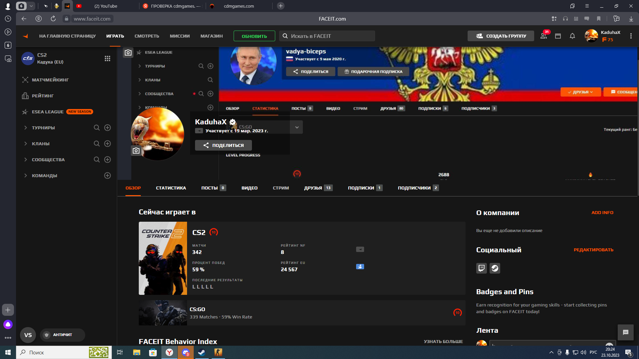Open the browser downloads arrow icon

point(631,19)
